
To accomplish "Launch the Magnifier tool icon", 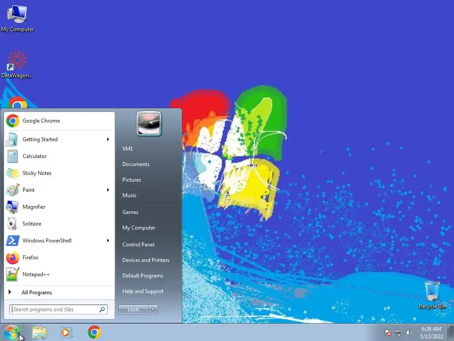I will point(12,207).
